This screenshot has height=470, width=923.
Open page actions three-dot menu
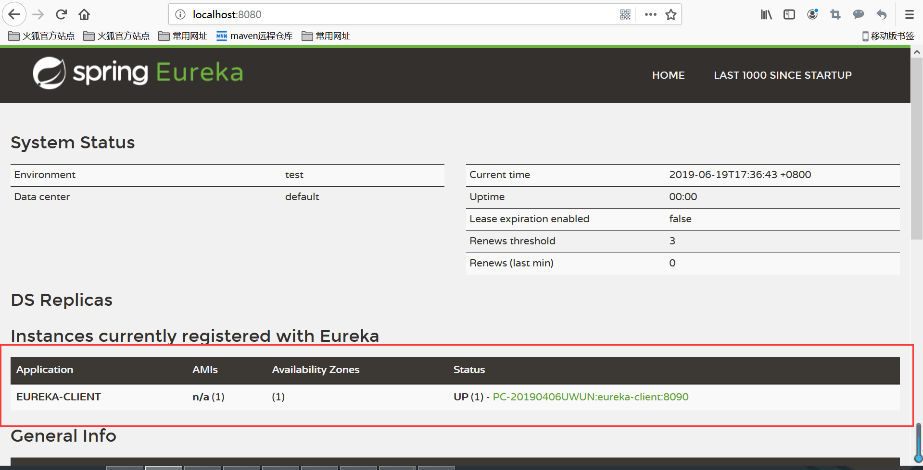click(x=651, y=14)
